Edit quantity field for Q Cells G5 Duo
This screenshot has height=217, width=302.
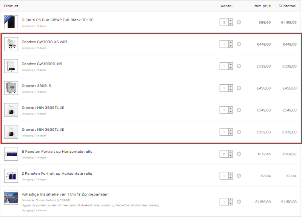(224, 22)
